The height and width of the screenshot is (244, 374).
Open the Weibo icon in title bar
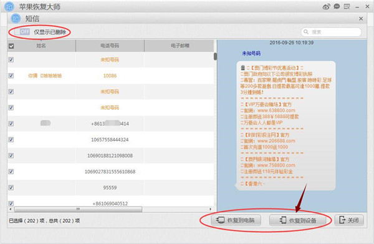(326, 7)
